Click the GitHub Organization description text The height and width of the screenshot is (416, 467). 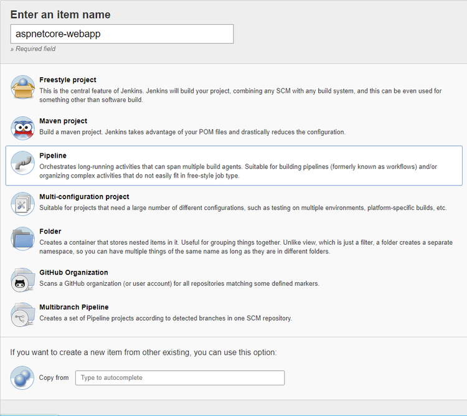coord(179,283)
